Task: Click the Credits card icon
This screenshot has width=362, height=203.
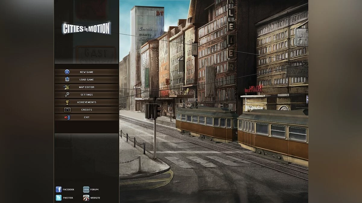Action: [67, 109]
